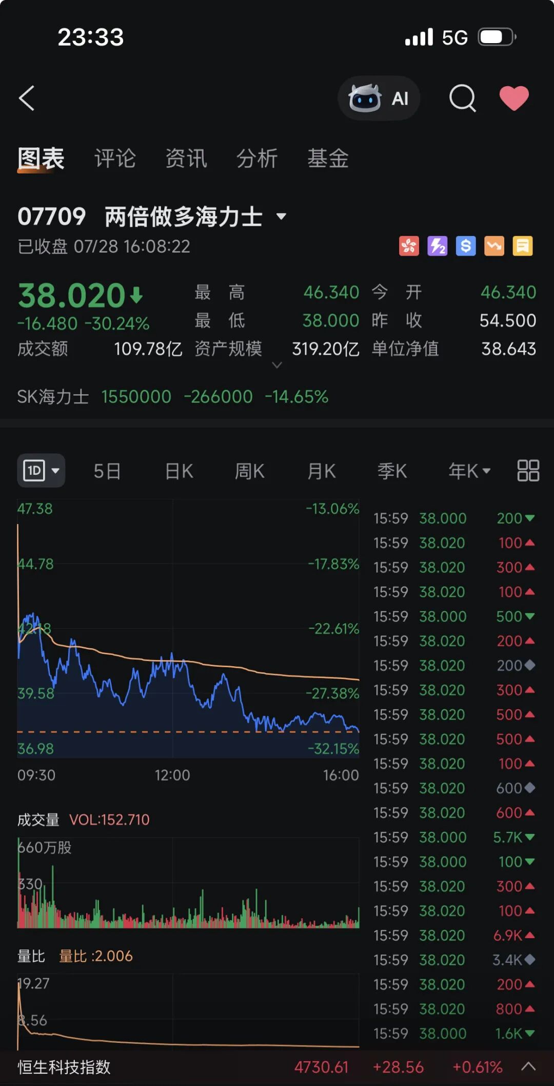Switch to the 分析 tab

click(257, 158)
